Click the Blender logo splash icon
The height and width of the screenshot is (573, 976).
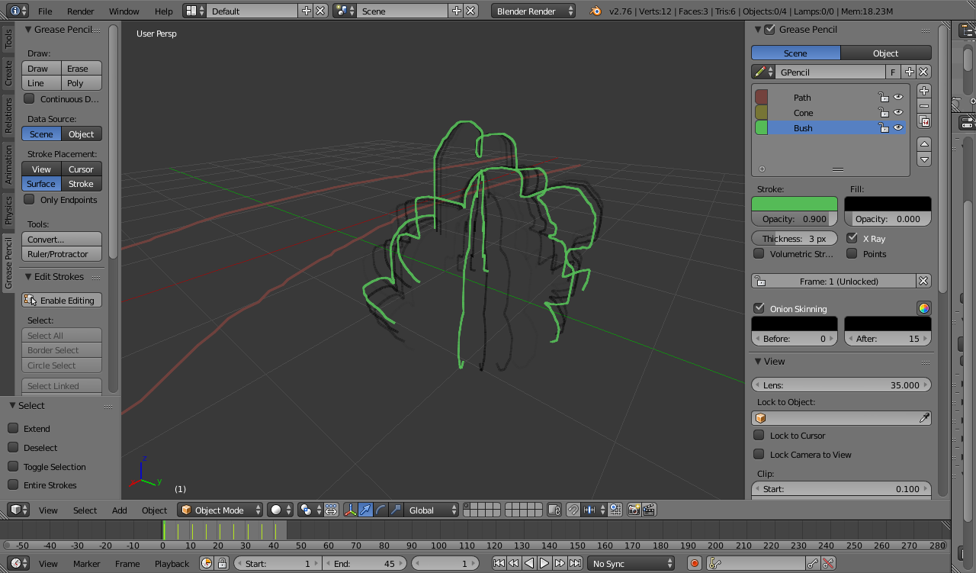click(595, 11)
